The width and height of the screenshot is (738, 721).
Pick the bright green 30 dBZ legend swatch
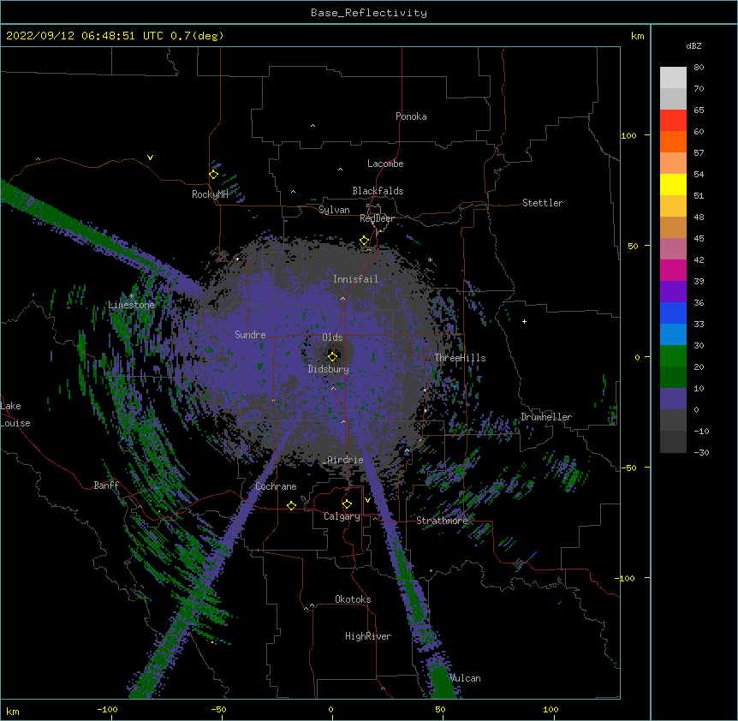click(x=673, y=356)
